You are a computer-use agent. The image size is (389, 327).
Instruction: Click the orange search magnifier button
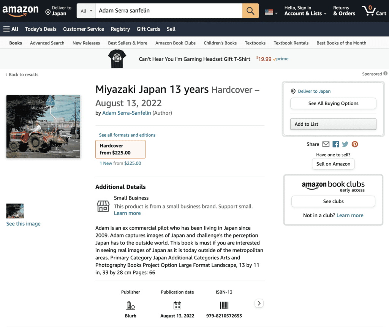click(250, 11)
